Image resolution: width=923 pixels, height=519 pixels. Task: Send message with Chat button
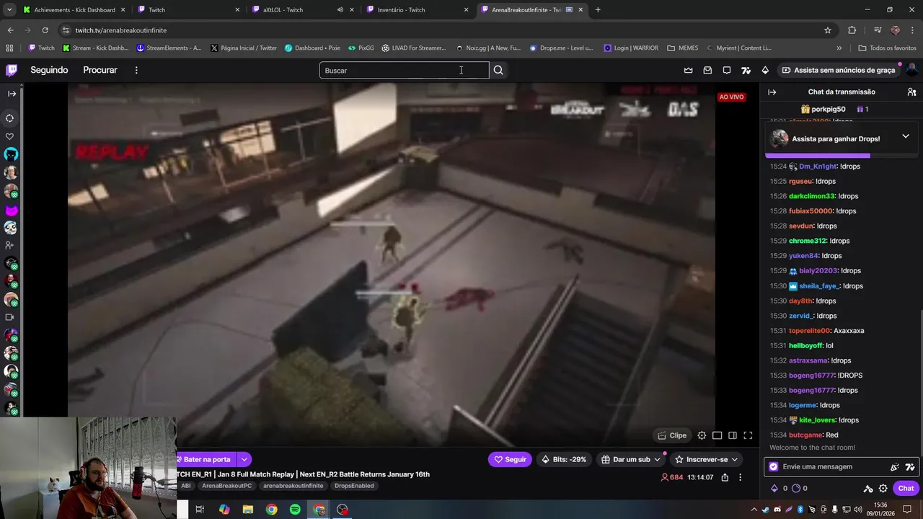pos(906,488)
